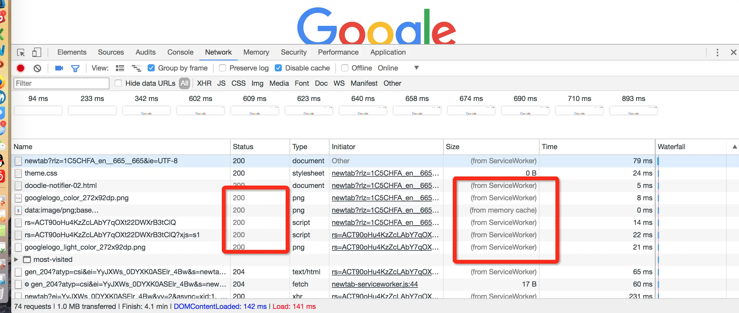
Task: Select the All filter type
Action: pyautogui.click(x=184, y=83)
